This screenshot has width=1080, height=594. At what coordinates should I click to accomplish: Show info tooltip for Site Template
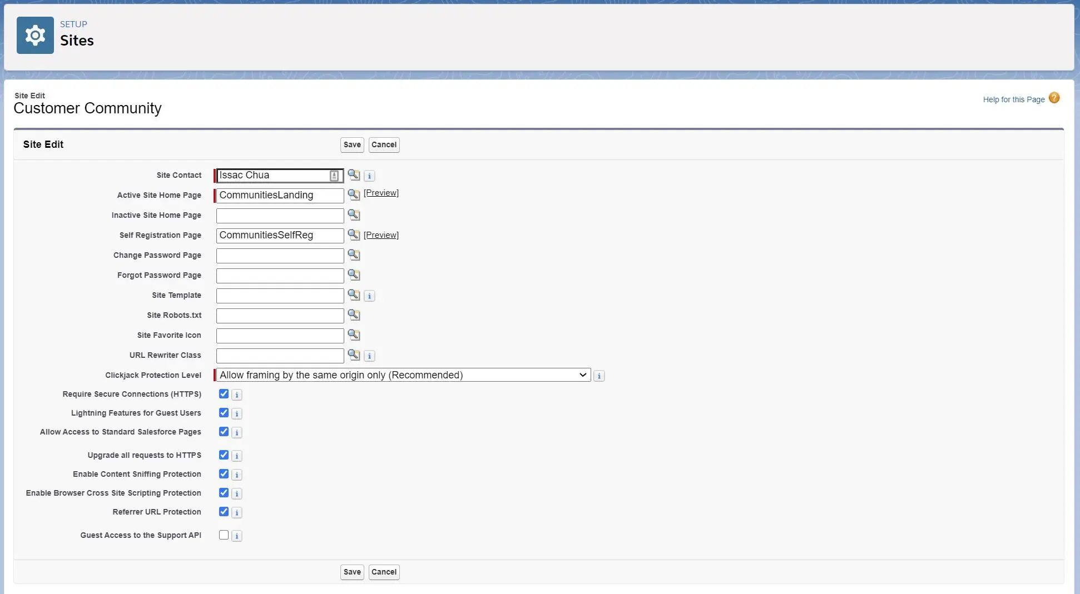[369, 296]
